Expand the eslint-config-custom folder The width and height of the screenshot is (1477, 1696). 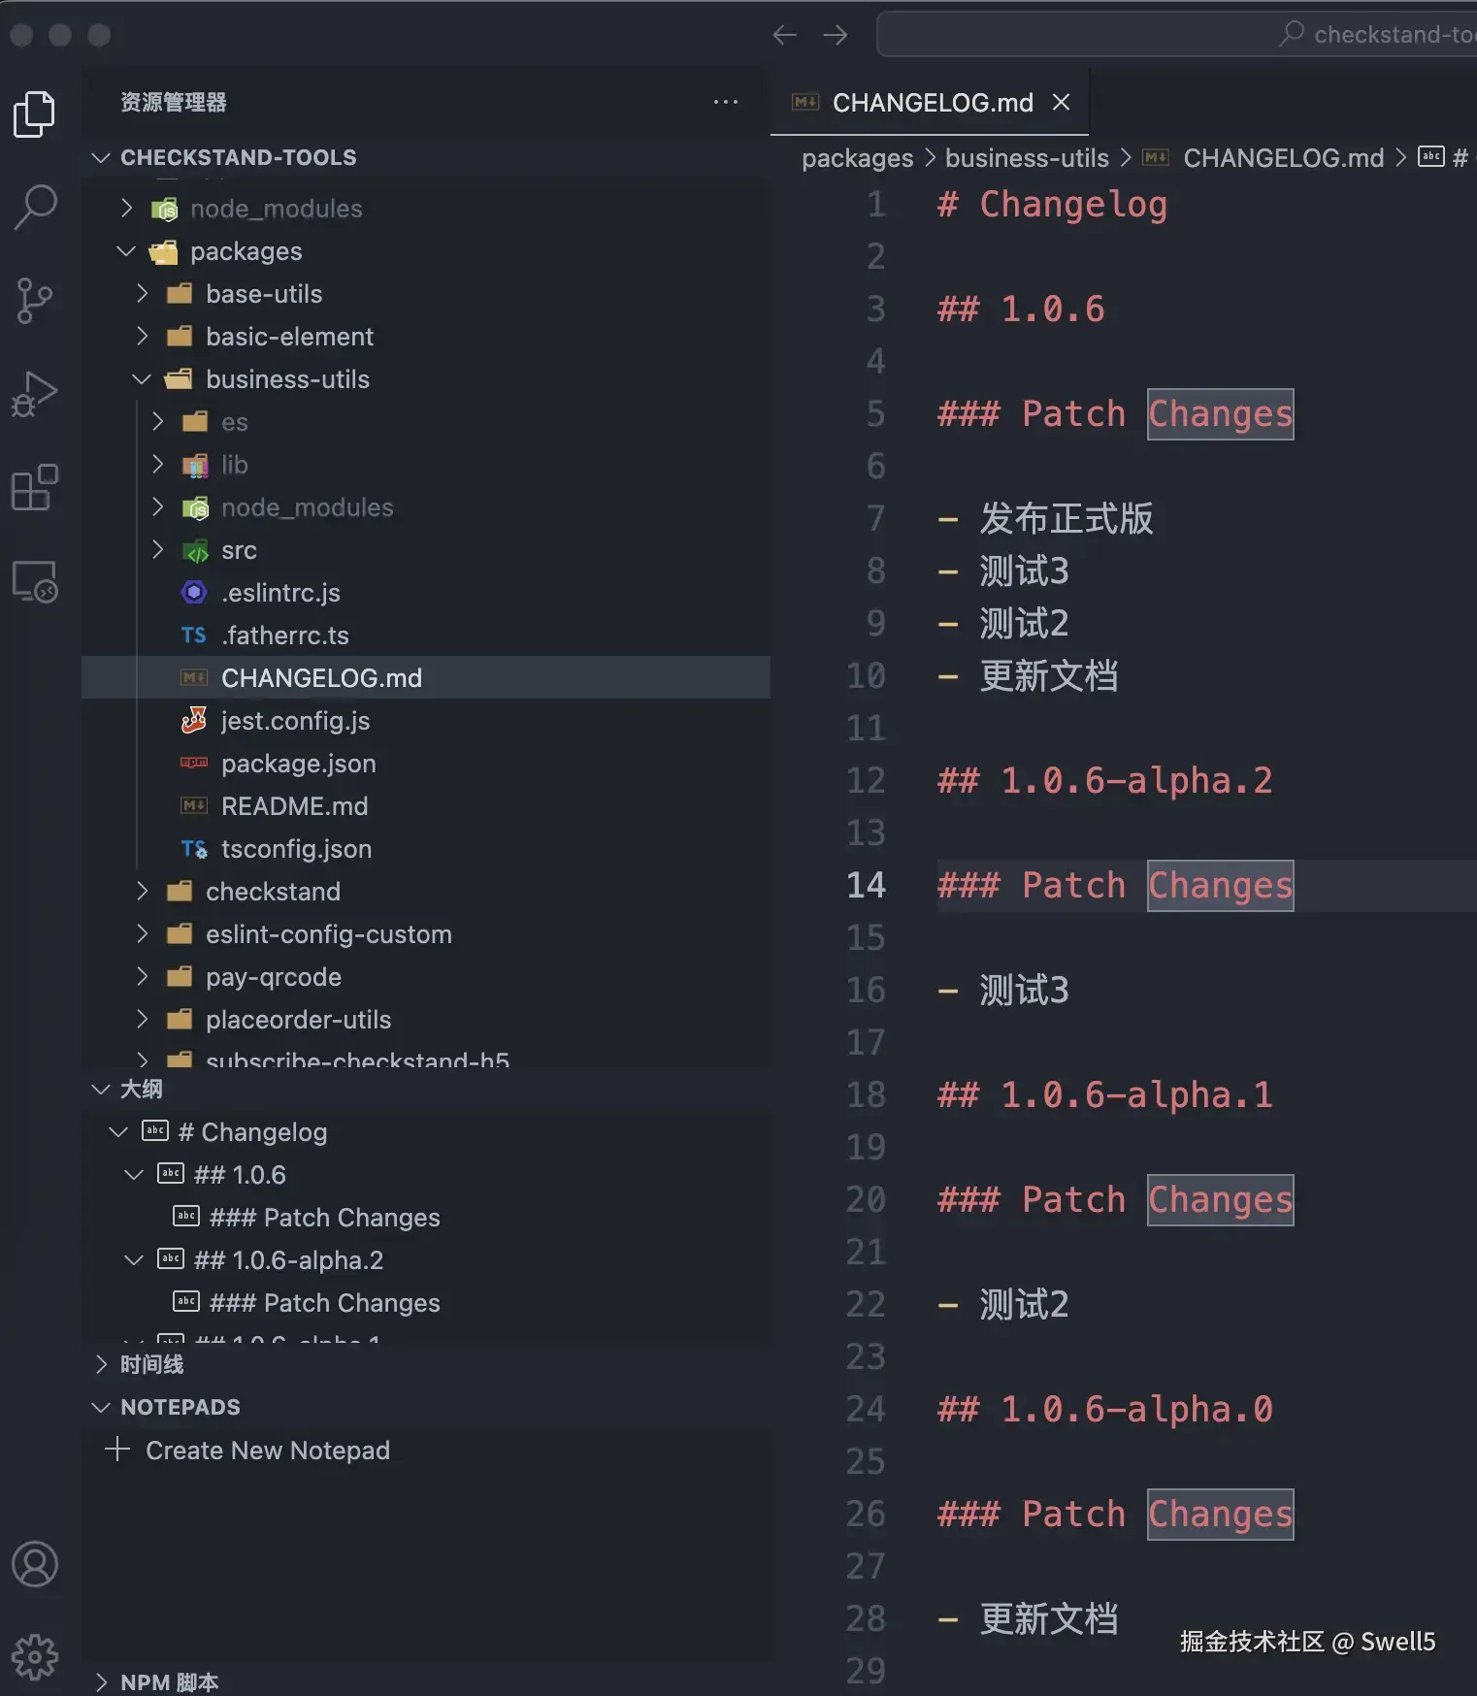[142, 933]
